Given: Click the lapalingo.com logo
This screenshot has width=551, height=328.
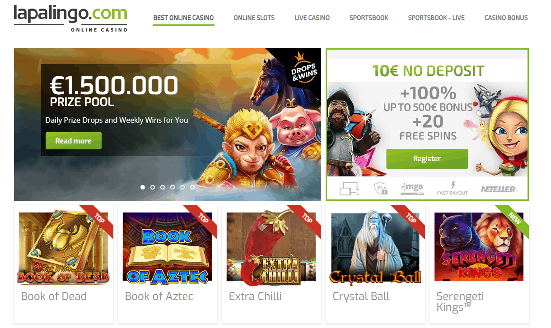Looking at the screenshot, I should coord(70,19).
